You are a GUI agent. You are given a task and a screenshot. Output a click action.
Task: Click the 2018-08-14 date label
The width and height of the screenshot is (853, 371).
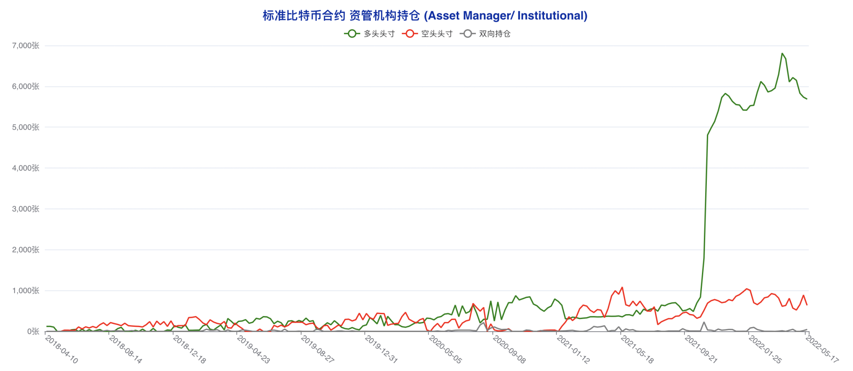click(x=125, y=349)
